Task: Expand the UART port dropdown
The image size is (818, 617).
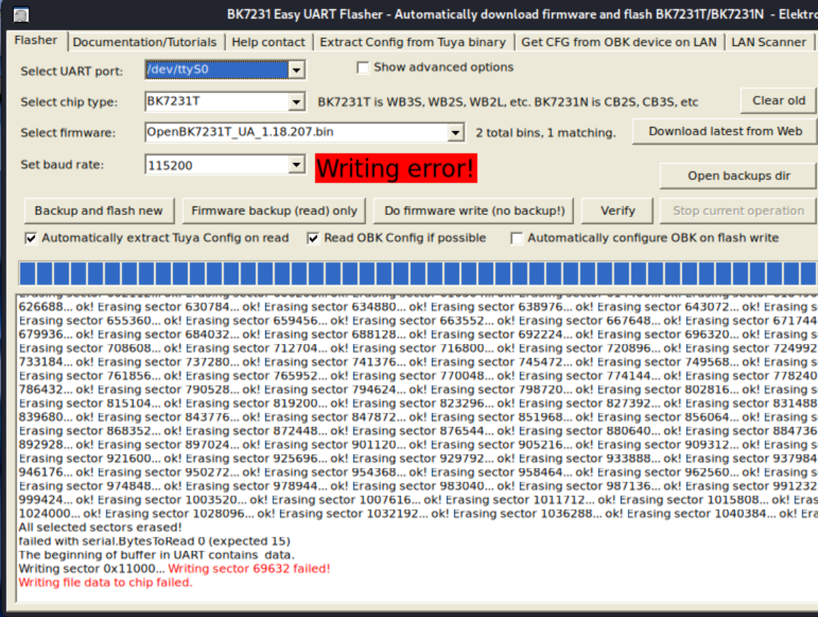Action: coord(297,70)
